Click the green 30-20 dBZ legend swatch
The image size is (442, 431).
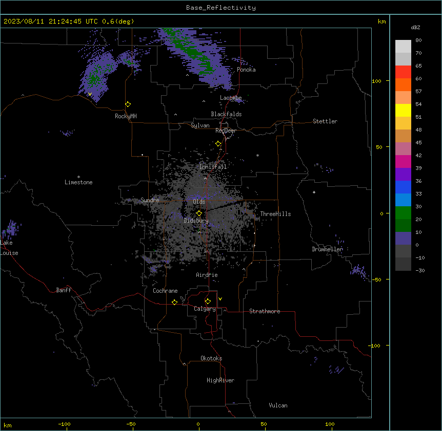(x=403, y=213)
